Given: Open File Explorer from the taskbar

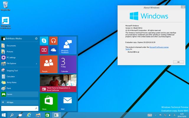Looking at the screenshot, I should [x=38, y=115].
